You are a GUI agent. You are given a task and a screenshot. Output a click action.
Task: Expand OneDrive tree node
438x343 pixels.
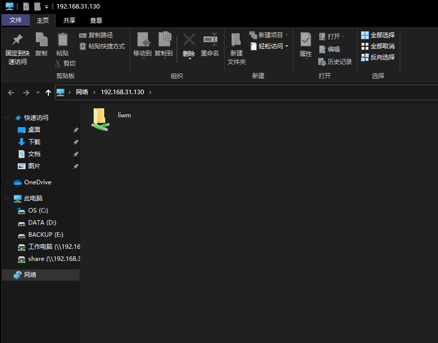[7, 182]
